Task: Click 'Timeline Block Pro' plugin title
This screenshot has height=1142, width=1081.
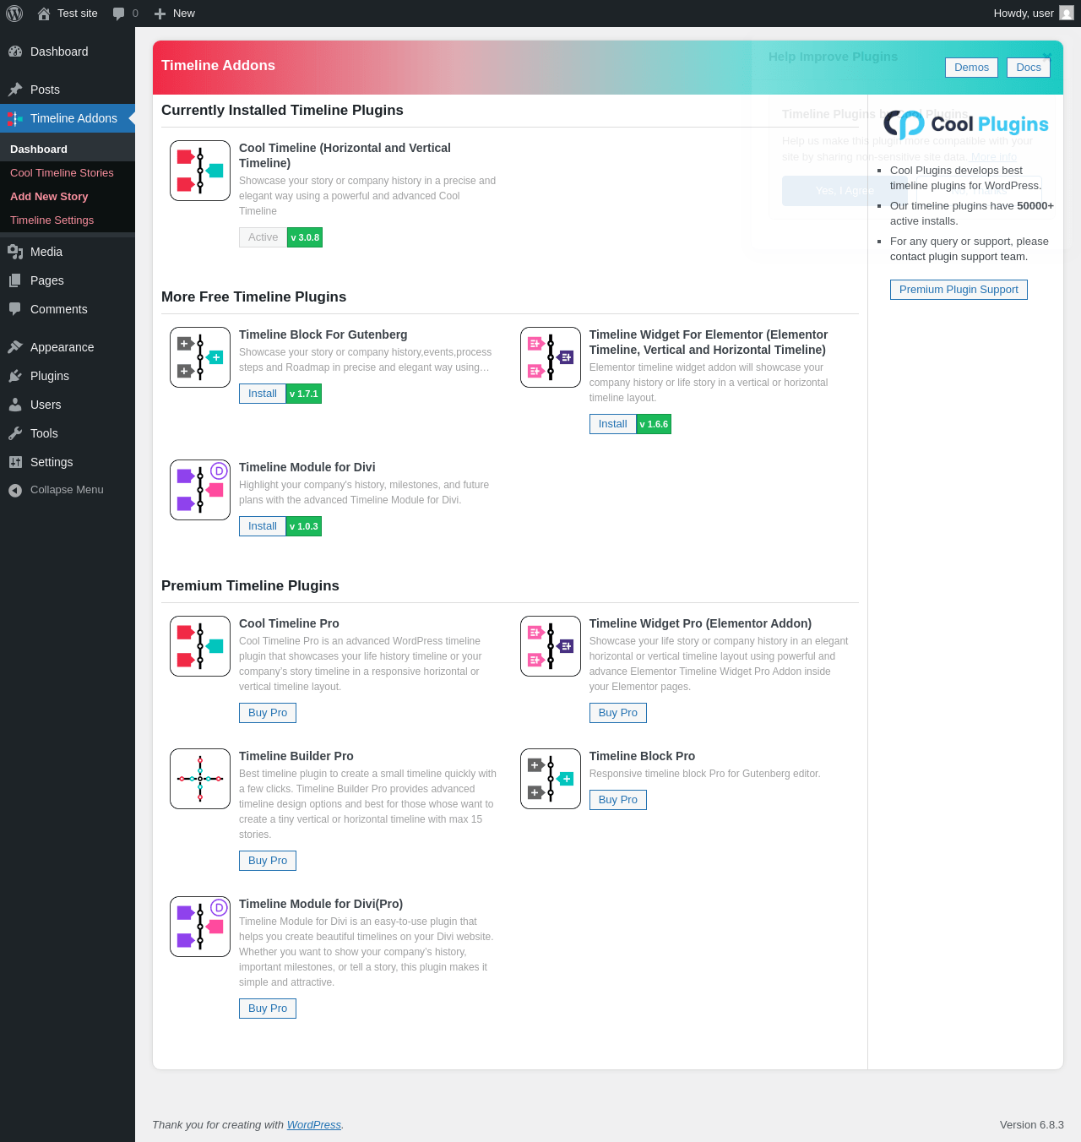Action: pyautogui.click(x=642, y=756)
